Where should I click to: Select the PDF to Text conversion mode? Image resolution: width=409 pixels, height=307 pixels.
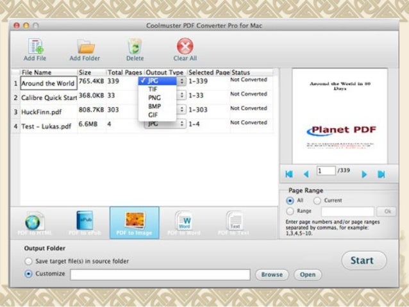click(x=234, y=223)
